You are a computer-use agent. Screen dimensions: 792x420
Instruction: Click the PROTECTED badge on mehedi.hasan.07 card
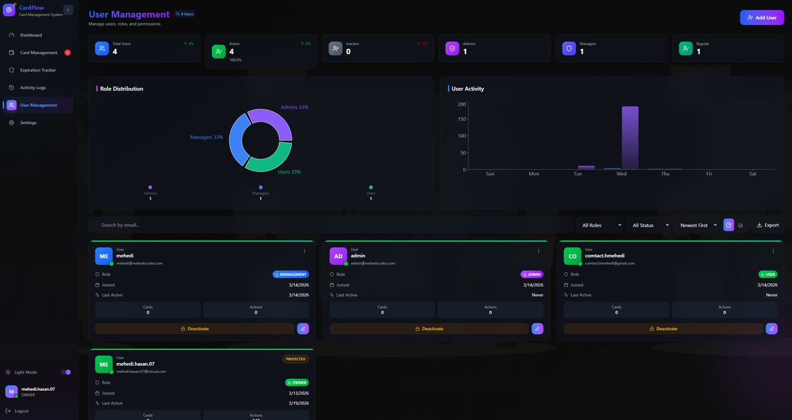pos(296,359)
